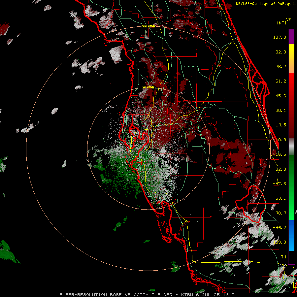Click the -78.7 velocity scale value
Viewport: 297px width, 297px height.
pos(280,213)
